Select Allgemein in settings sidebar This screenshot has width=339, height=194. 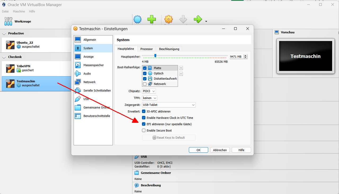pyautogui.click(x=93, y=40)
